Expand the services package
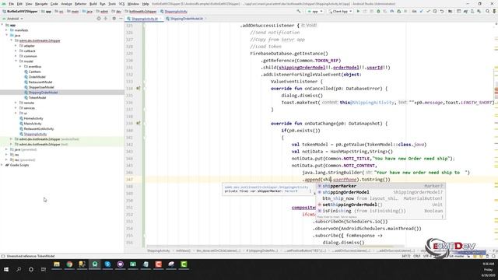This screenshot has height=280, width=498. 16,108
